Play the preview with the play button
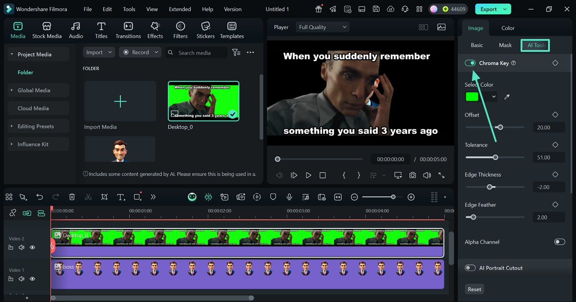 [308, 175]
